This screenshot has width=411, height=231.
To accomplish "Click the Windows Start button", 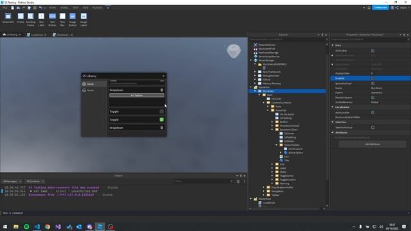I will pos(5,227).
